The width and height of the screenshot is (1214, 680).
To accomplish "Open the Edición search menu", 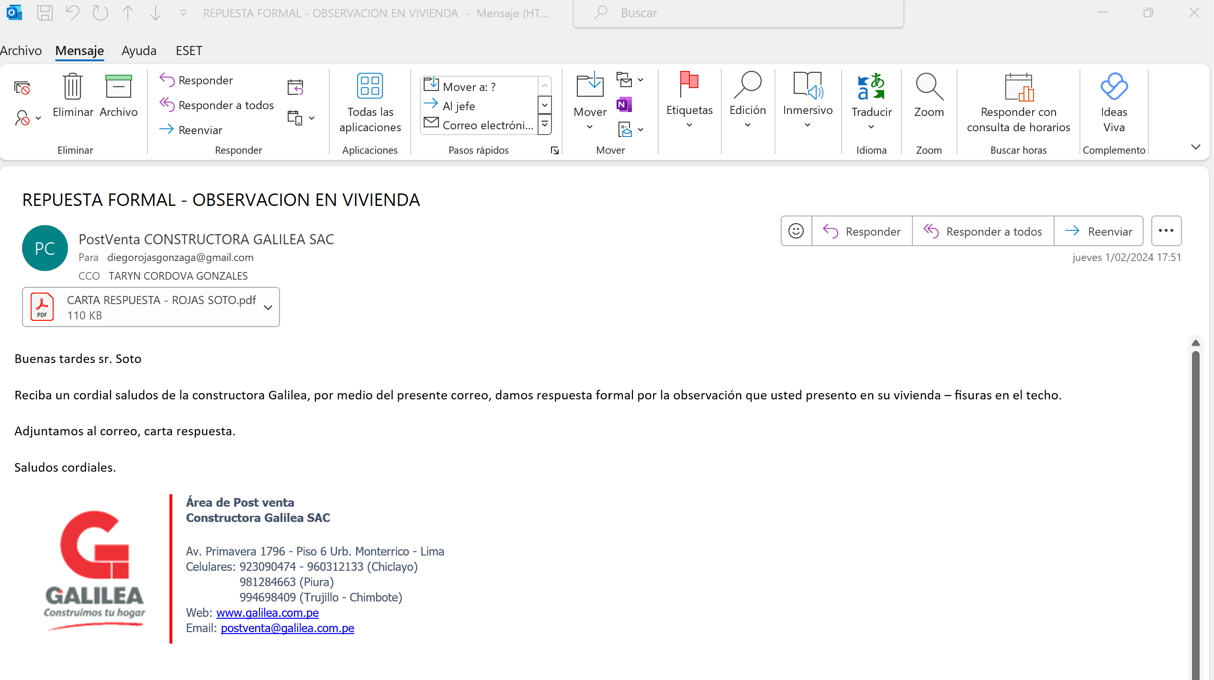I will tap(747, 101).
